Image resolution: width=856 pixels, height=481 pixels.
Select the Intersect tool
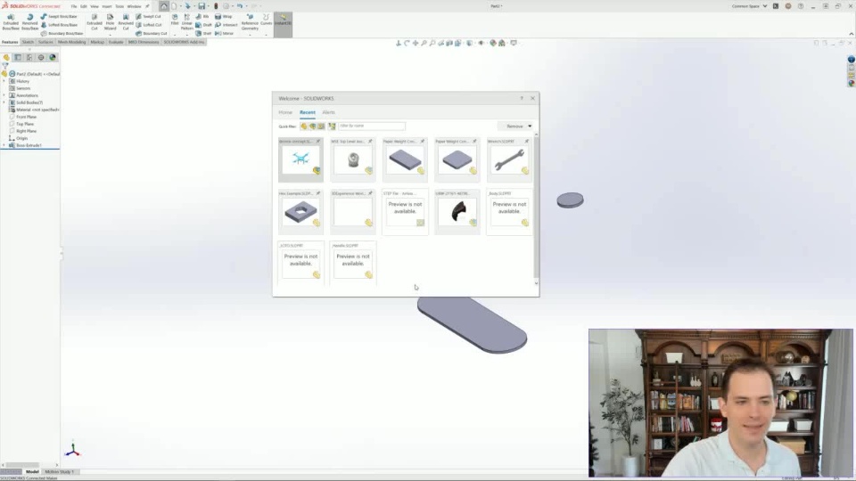click(226, 25)
